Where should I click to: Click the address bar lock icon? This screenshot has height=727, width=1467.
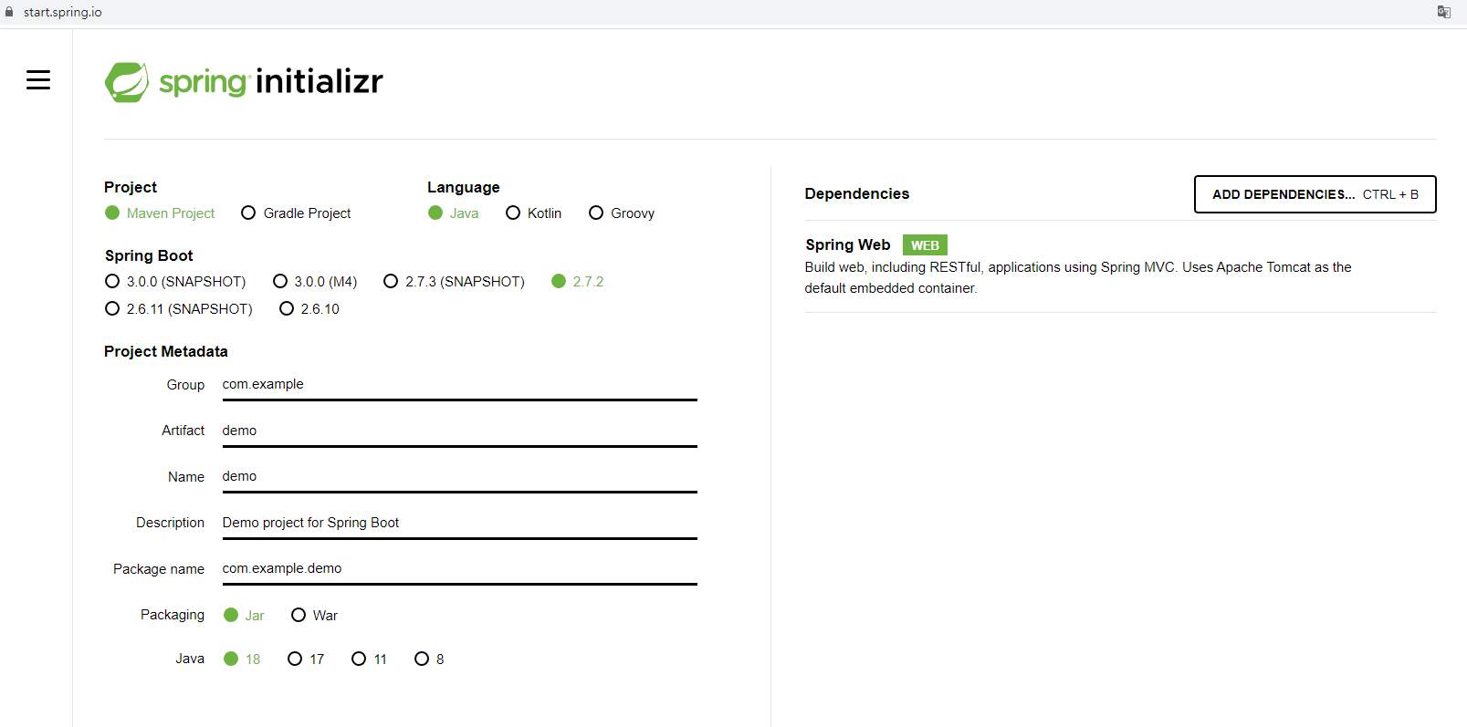9,12
